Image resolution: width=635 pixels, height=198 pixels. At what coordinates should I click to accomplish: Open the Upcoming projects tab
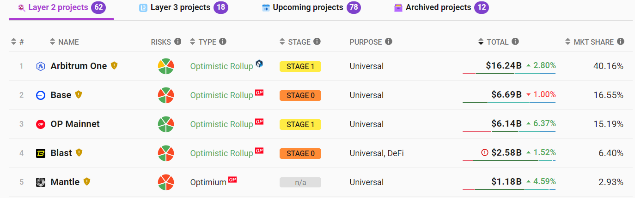308,8
